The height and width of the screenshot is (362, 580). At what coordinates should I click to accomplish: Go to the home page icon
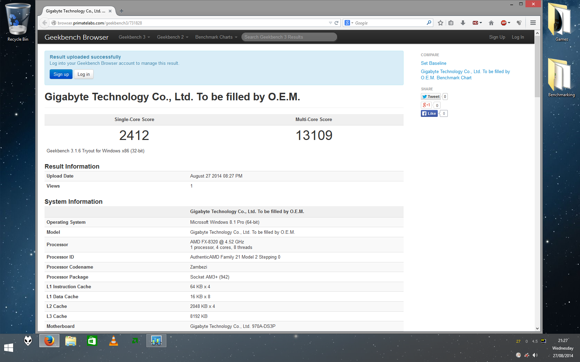pos(491,23)
